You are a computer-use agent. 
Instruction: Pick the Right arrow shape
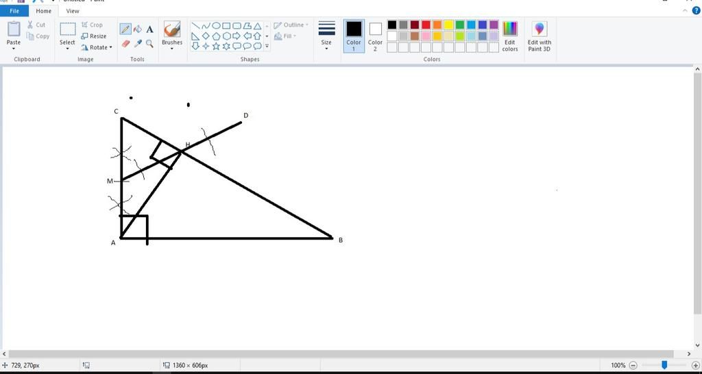237,36
